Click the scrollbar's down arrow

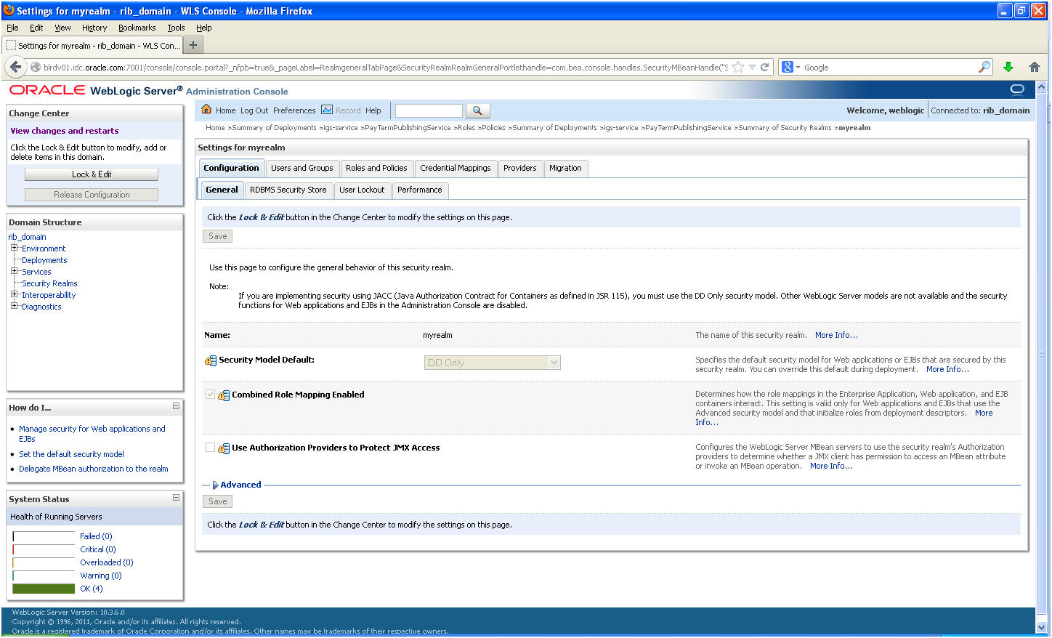[x=1041, y=627]
